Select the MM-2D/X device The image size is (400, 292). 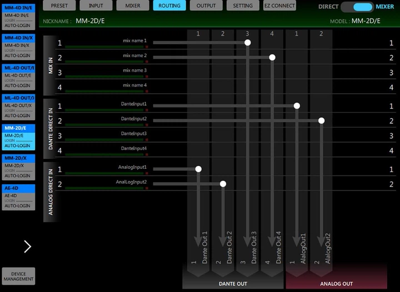coord(18,167)
